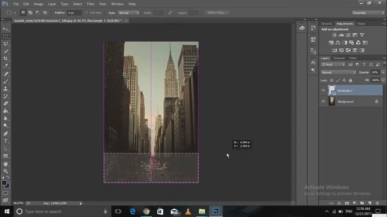Open the Character panel icon
387x217 pixels.
click(x=313, y=63)
